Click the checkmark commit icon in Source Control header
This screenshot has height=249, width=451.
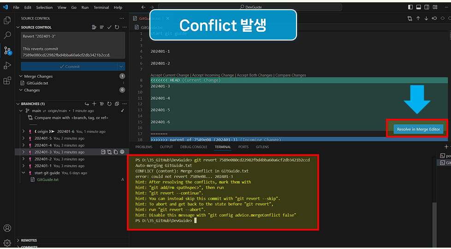[109, 27]
